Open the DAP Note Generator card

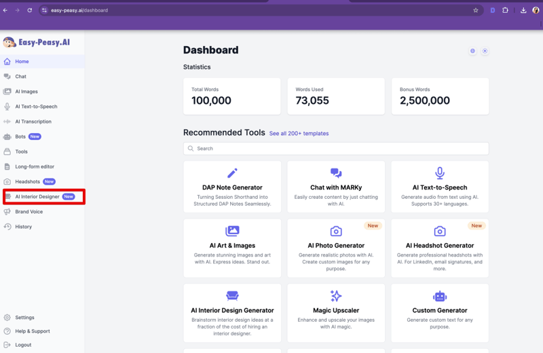pos(232,187)
